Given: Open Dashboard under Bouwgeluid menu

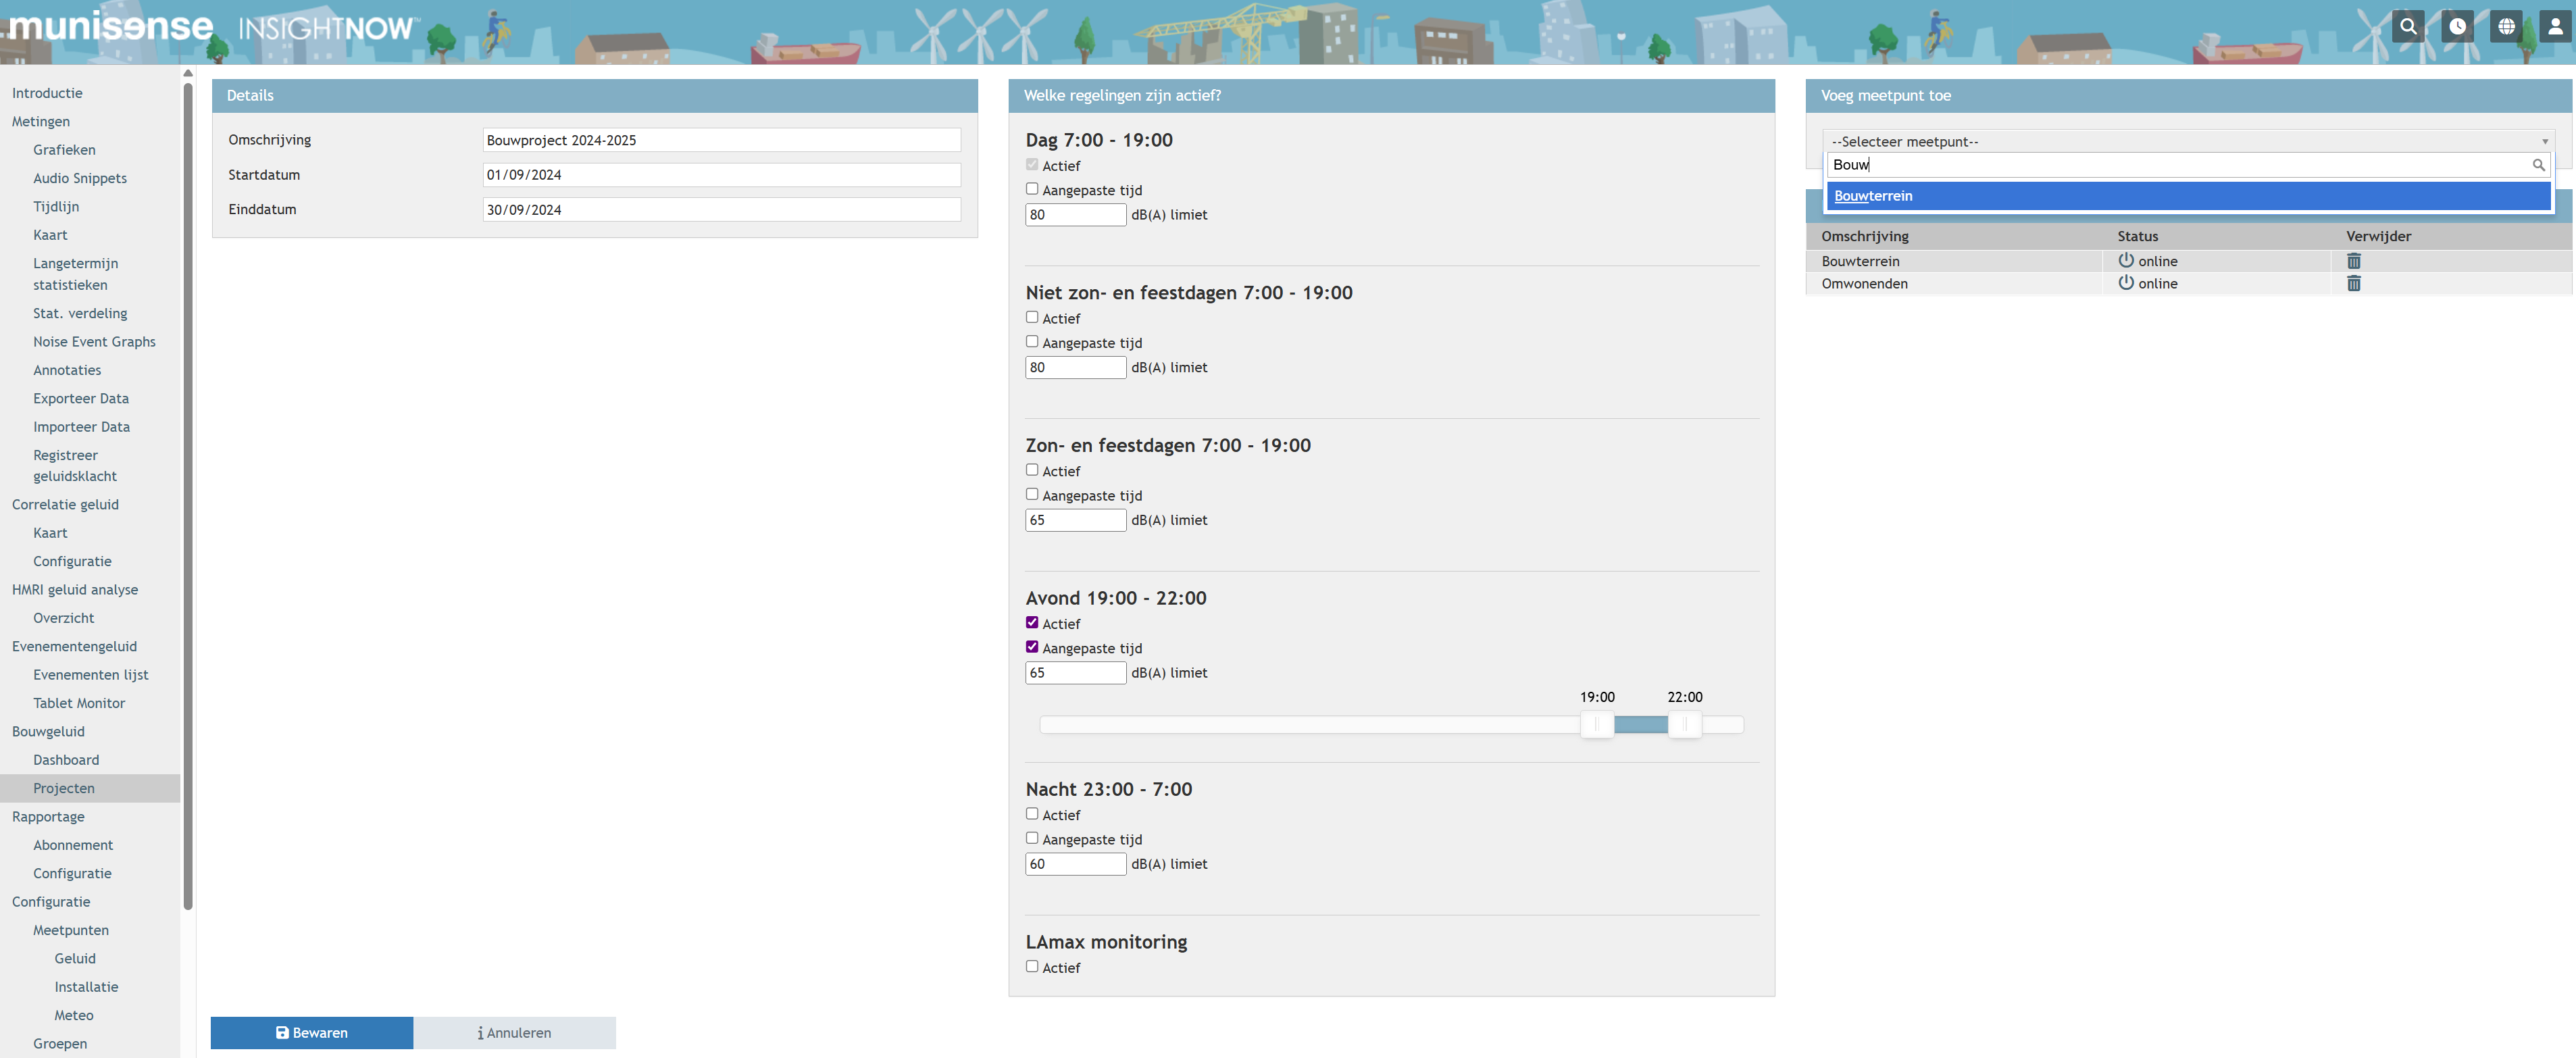Looking at the screenshot, I should click(66, 760).
